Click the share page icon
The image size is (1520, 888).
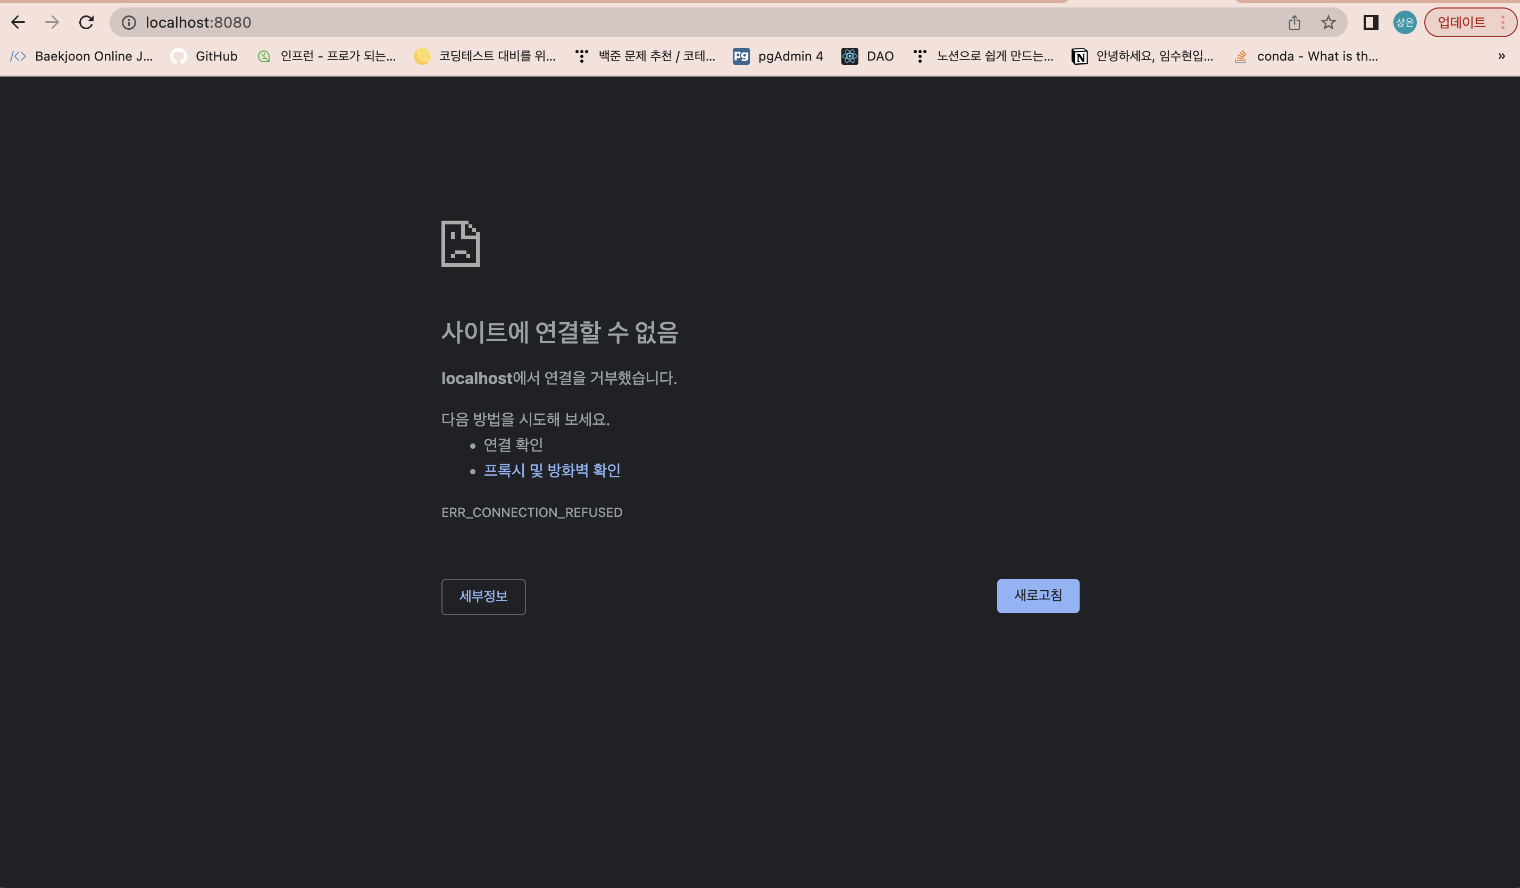click(1294, 23)
